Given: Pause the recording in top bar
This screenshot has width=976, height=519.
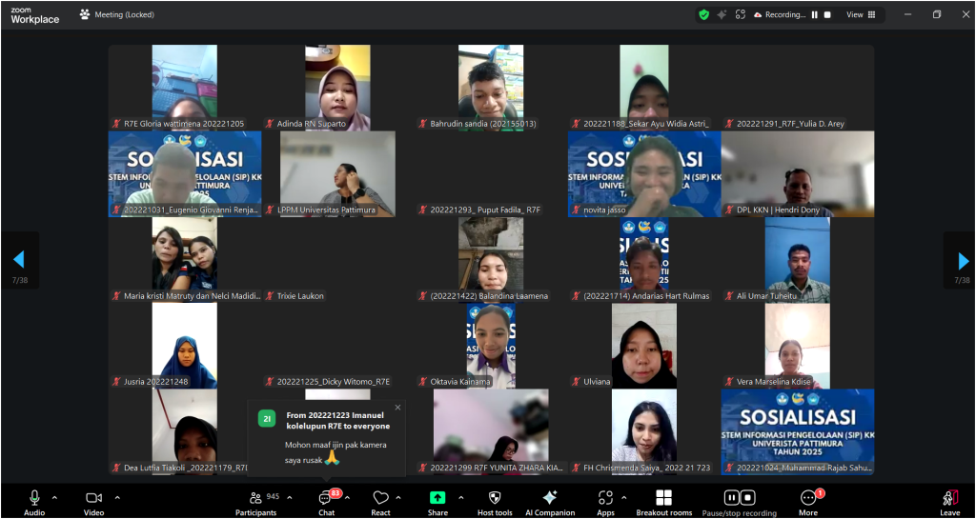Looking at the screenshot, I should 814,14.
